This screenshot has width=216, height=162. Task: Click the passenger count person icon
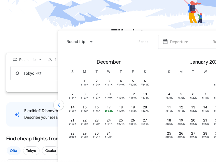(50, 60)
